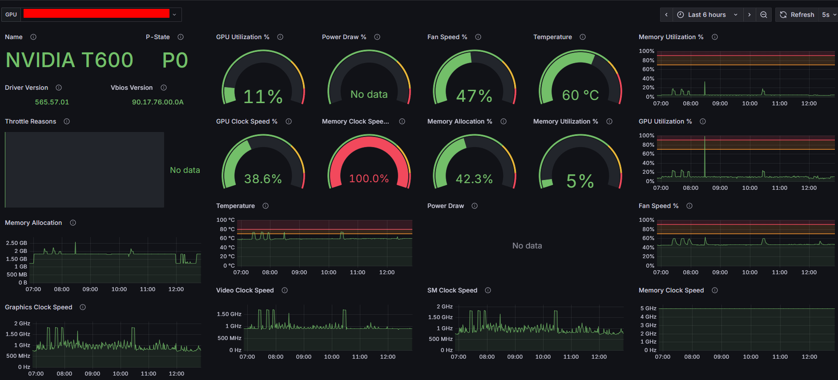
Task: Click the info icon next to SM Clock Speed
Action: 488,290
